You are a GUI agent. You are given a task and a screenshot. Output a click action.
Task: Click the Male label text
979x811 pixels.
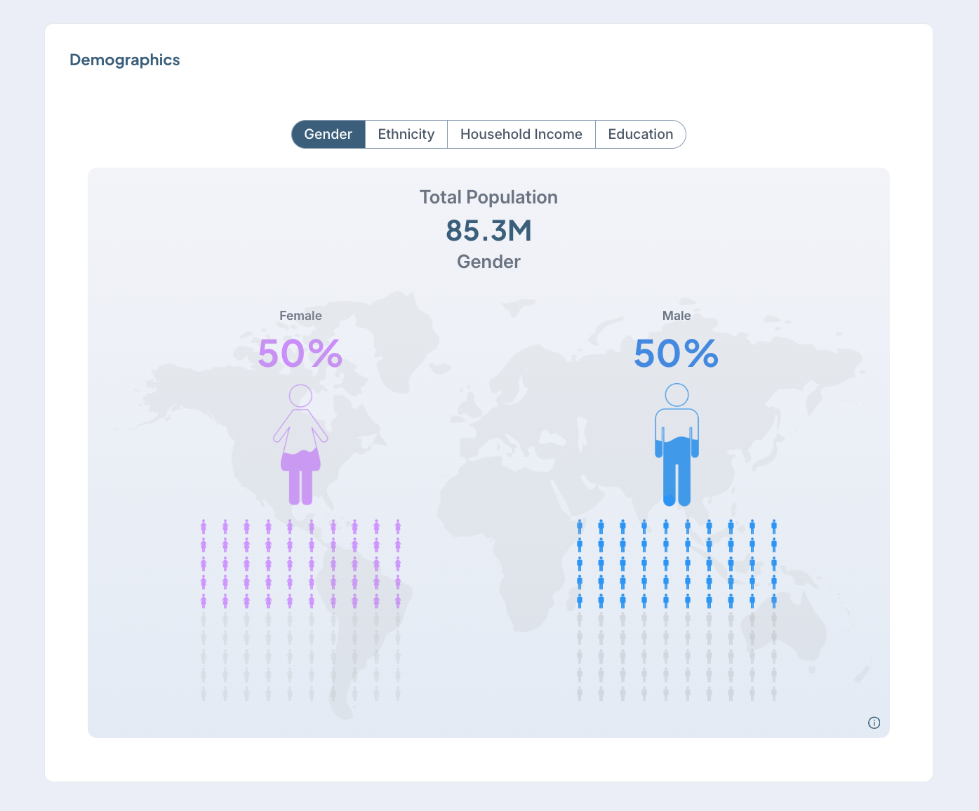click(x=677, y=316)
